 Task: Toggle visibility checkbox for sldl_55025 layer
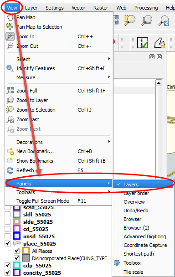point(7,215)
